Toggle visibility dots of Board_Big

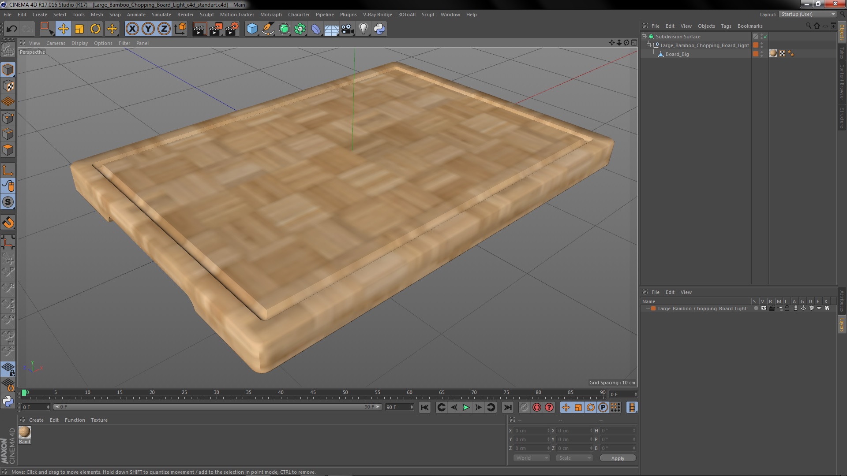tap(762, 54)
